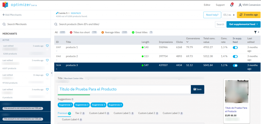Apply Sugerencia 2 suggestion
The width and height of the screenshot is (261, 124).
(82, 105)
